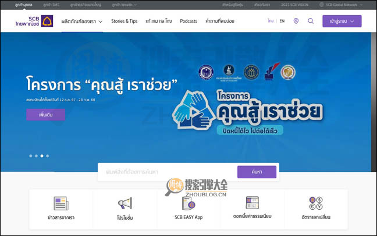Image resolution: width=377 pixels, height=236 pixels.
Task: Expand the เข้าสู่ระบบ login dropdown
Action: point(342,21)
